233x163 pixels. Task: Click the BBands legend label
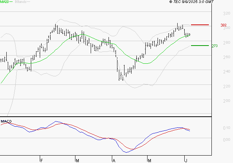21,2
